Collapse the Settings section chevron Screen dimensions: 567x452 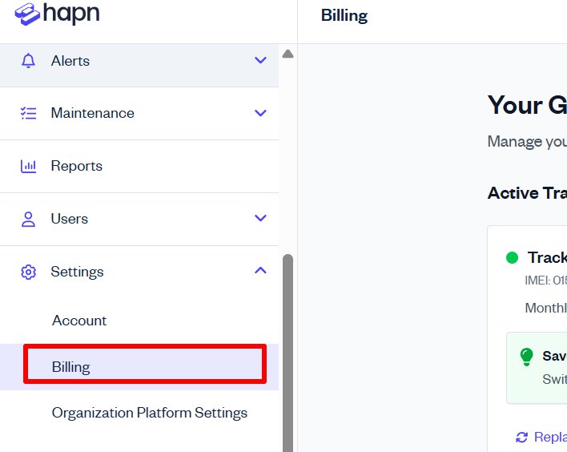260,271
